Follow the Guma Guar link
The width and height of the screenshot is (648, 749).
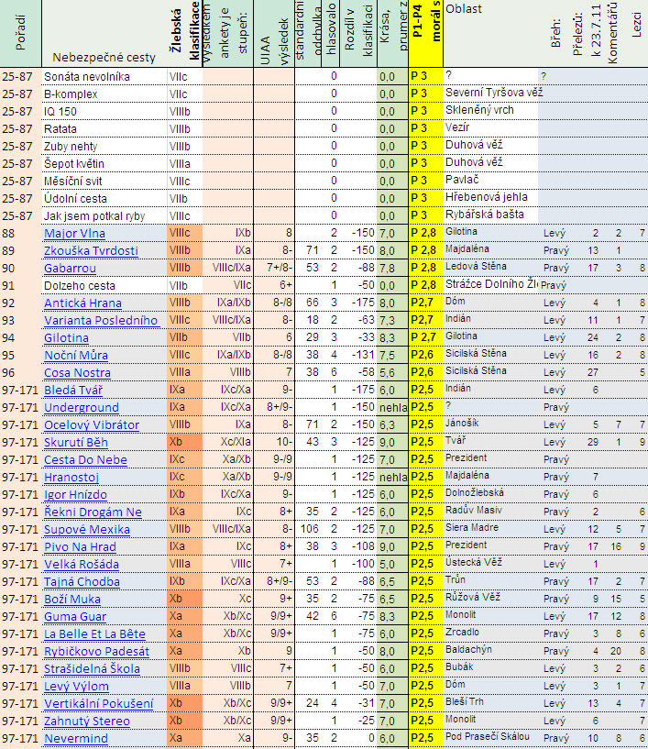[75, 616]
